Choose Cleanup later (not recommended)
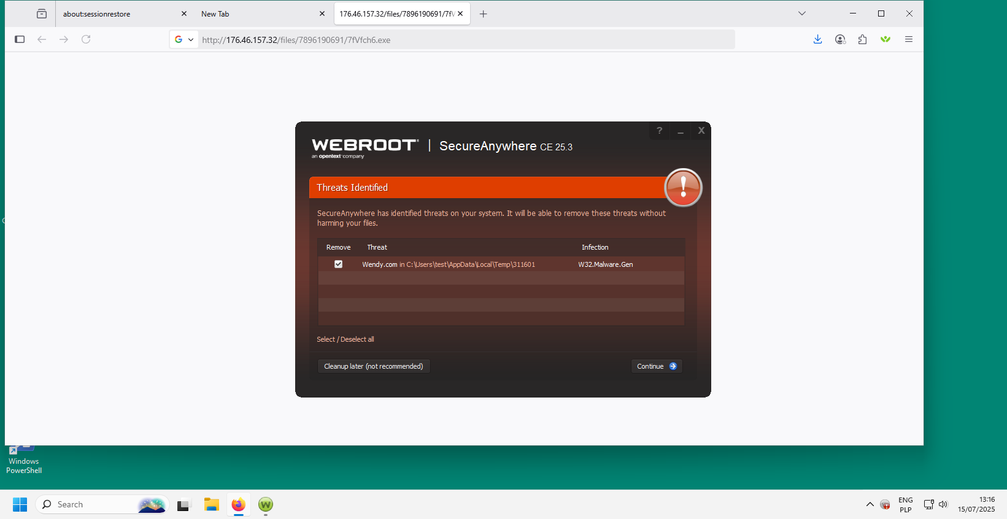This screenshot has width=1007, height=519. tap(373, 366)
